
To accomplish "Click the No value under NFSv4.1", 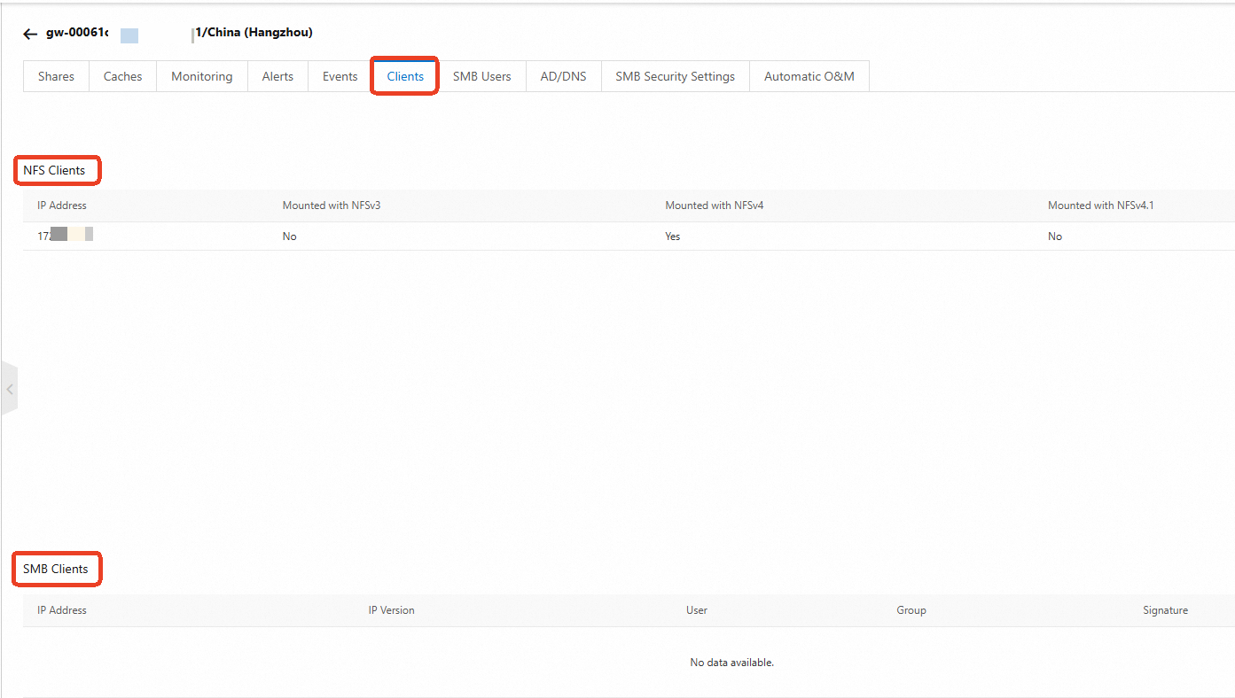I will (1055, 237).
